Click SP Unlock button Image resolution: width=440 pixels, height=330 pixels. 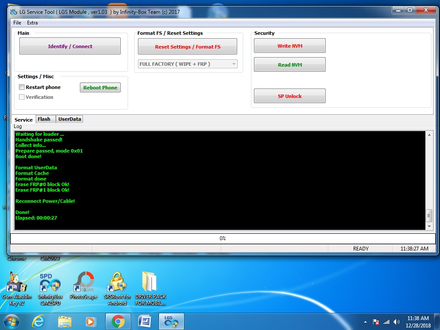[290, 96]
